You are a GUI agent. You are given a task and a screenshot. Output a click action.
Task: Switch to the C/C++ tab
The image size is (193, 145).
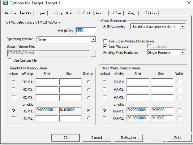86,13
